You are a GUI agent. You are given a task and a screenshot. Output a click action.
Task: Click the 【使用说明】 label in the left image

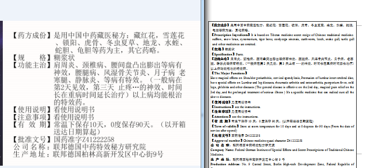[x=32, y=110]
